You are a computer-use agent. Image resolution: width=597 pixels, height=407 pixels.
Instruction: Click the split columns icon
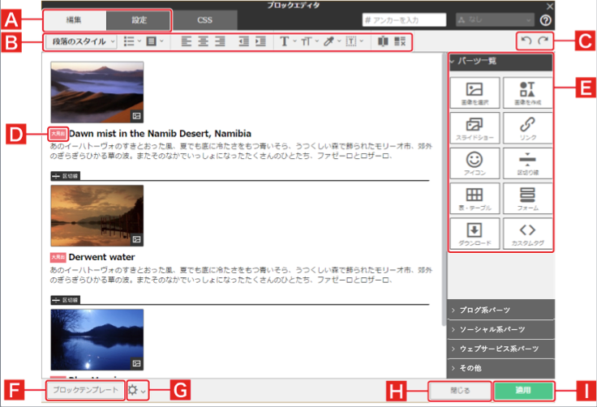(x=383, y=41)
